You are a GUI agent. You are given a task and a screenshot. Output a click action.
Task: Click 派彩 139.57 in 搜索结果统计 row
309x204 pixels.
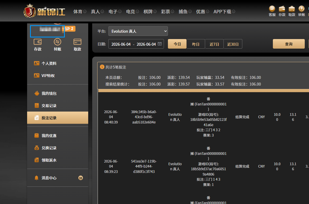[x=179, y=84]
